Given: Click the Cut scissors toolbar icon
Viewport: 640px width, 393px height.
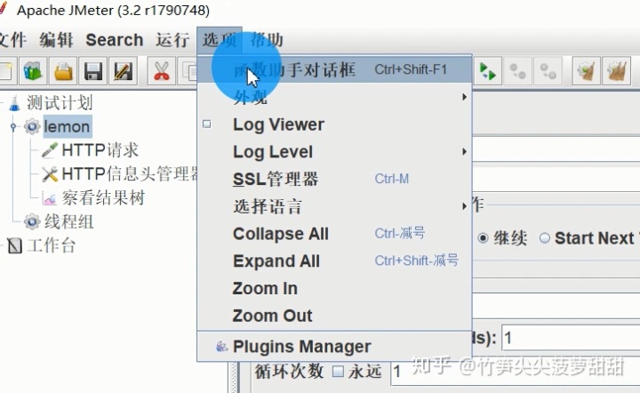Looking at the screenshot, I should (x=162, y=71).
